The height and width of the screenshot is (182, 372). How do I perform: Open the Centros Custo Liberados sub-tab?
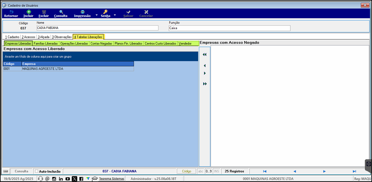(161, 43)
